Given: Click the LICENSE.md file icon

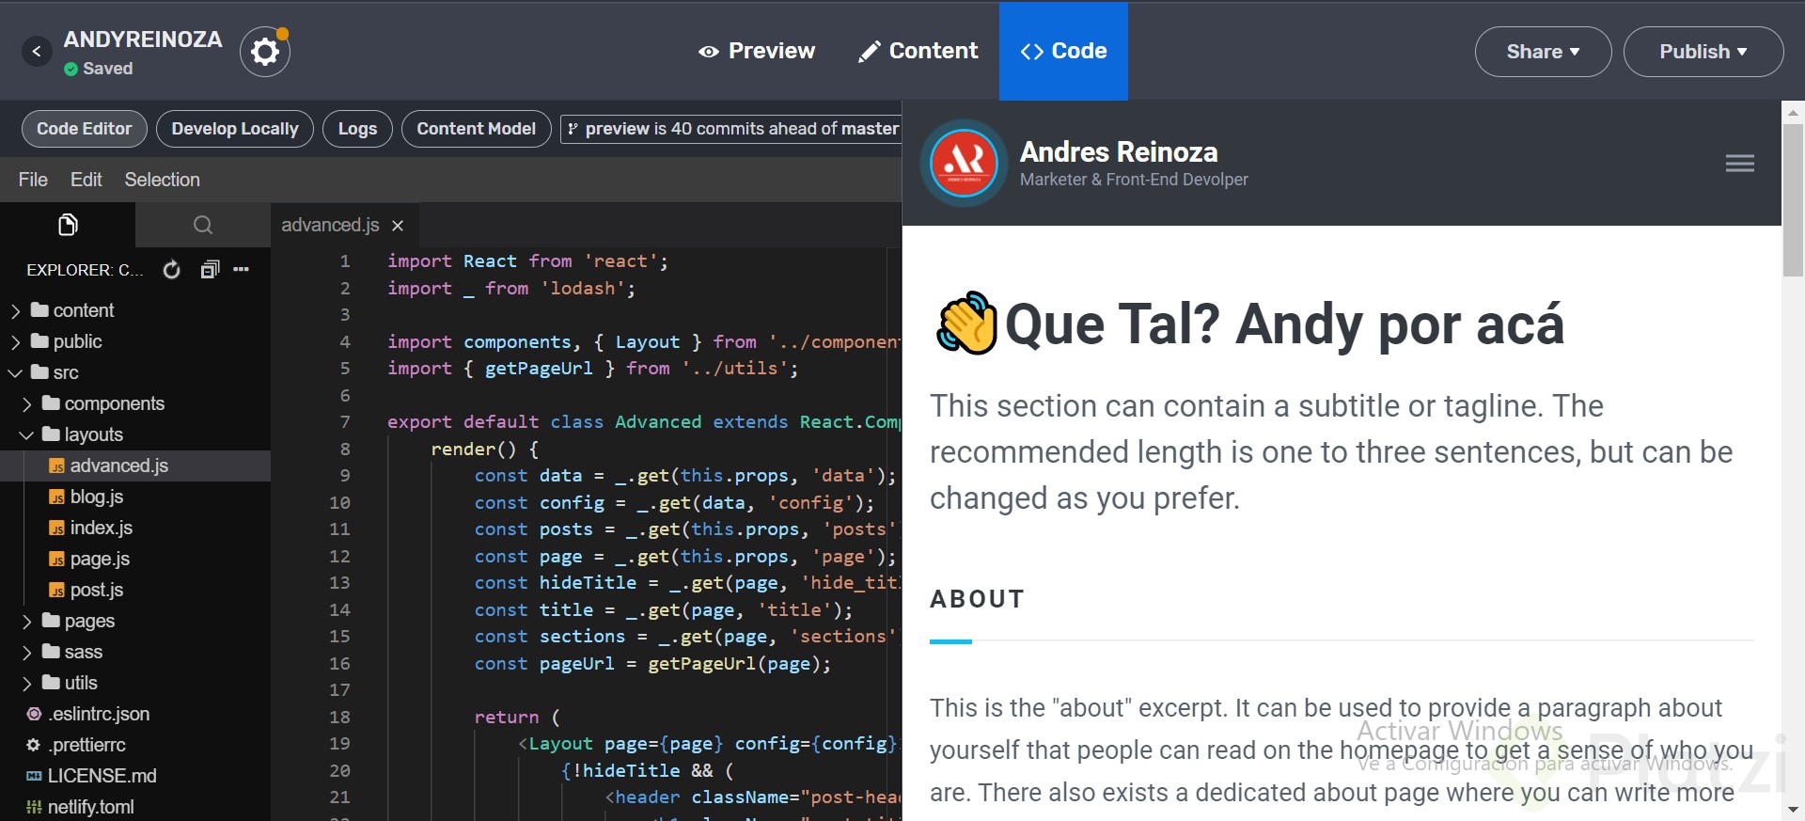Looking at the screenshot, I should [34, 776].
